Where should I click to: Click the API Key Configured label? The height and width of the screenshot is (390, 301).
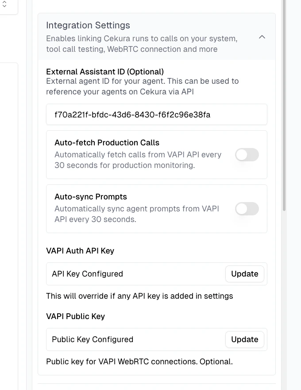pos(88,274)
